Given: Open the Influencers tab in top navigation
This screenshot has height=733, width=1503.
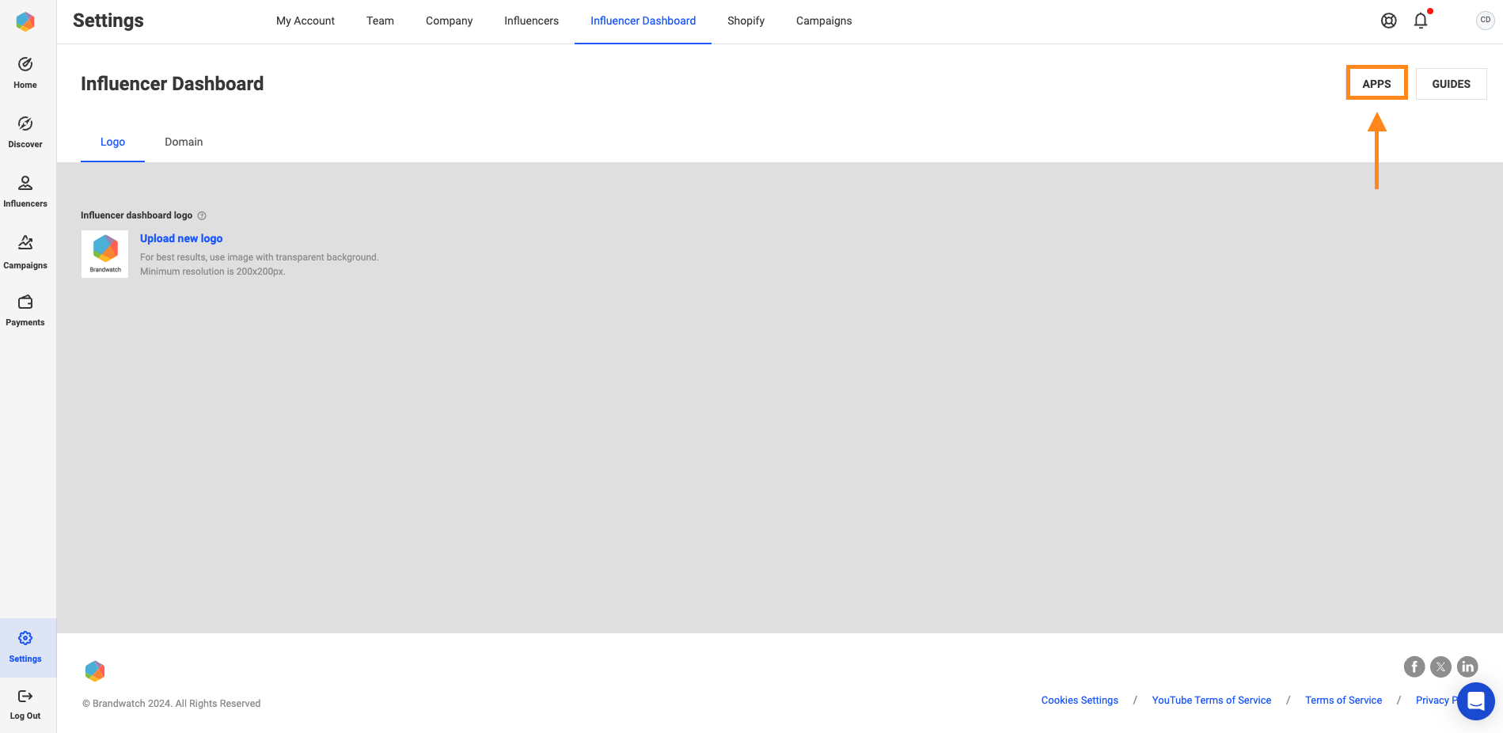Looking at the screenshot, I should [531, 21].
